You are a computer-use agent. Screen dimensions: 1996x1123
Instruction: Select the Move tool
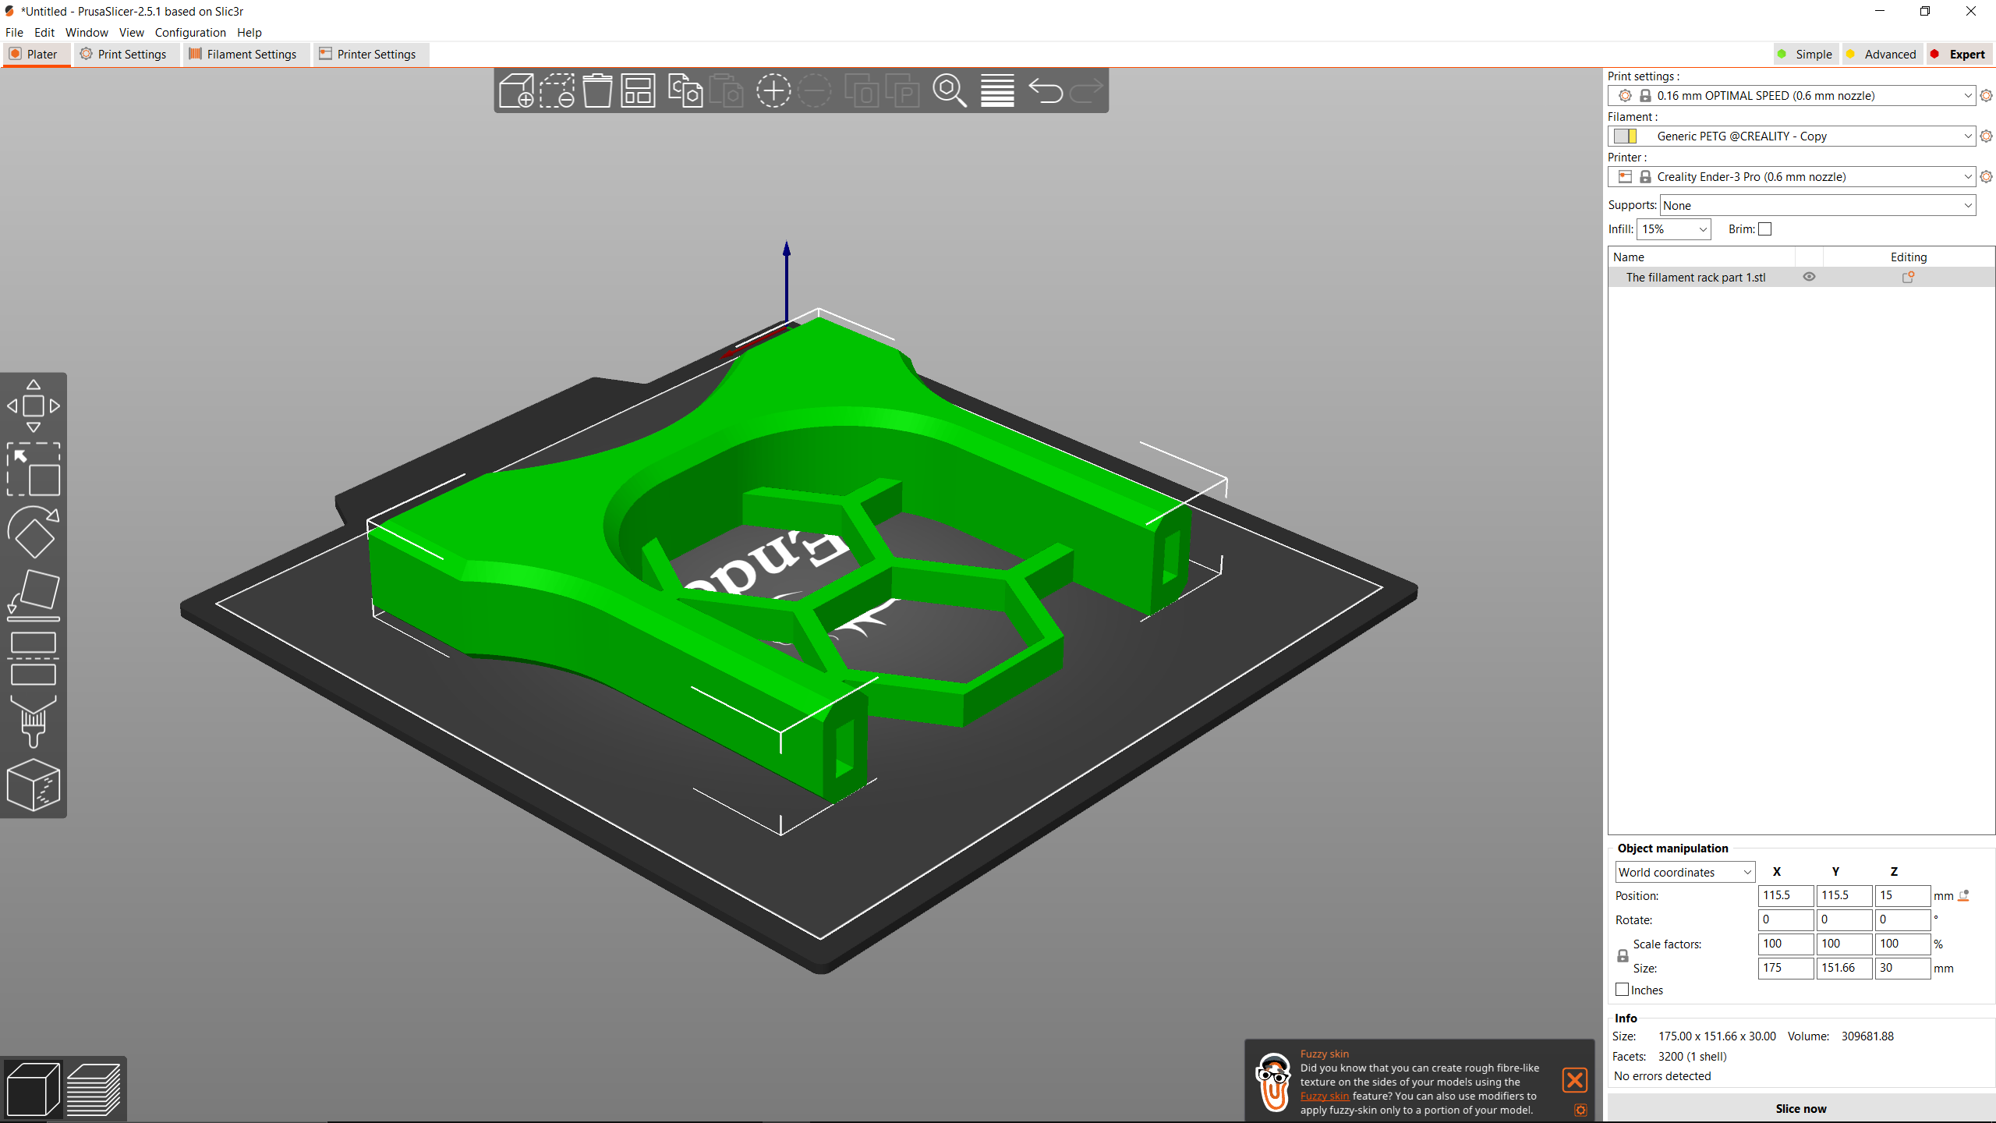pos(34,406)
